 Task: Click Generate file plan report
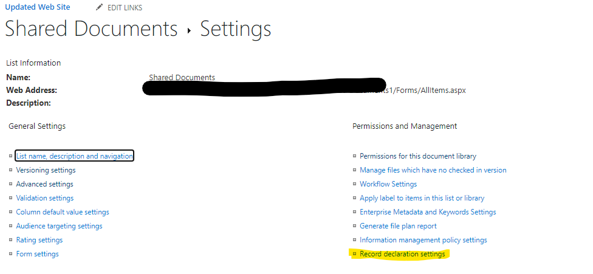(398, 226)
